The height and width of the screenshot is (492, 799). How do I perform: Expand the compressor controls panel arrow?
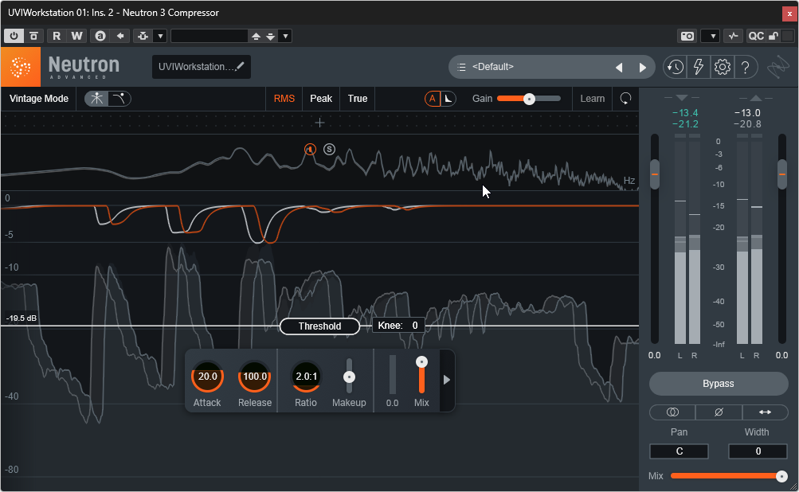point(446,380)
